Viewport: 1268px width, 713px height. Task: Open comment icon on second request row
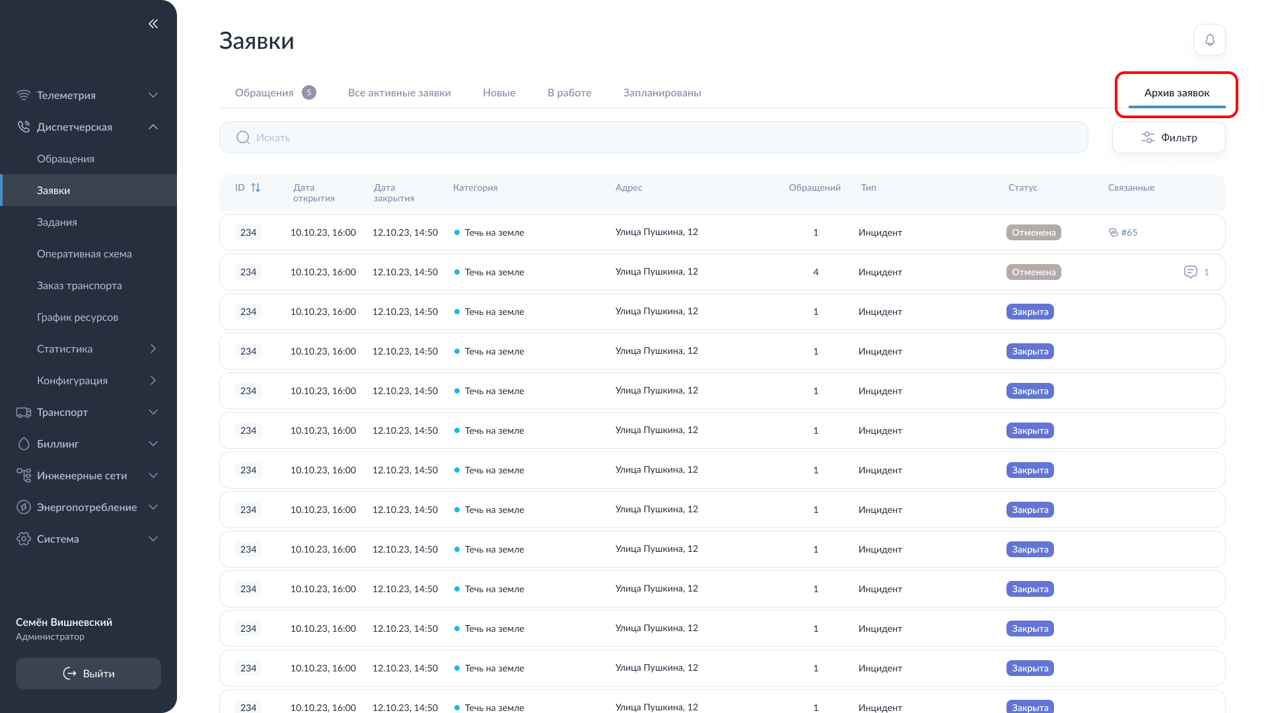[x=1190, y=272]
